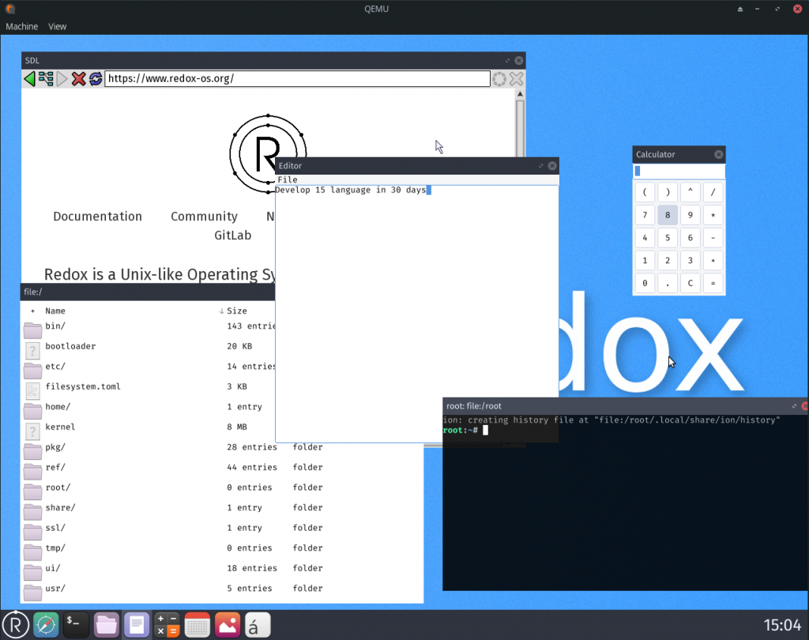
Task: Open calendar icon in taskbar
Action: [x=197, y=625]
